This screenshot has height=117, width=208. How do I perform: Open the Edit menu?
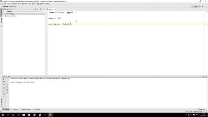5,4
